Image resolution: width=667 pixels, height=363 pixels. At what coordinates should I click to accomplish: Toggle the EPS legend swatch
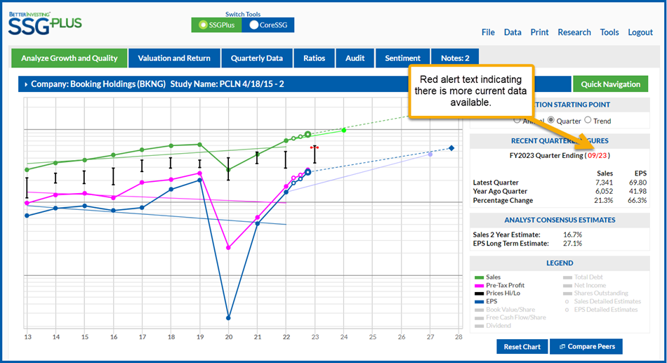pyautogui.click(x=479, y=301)
